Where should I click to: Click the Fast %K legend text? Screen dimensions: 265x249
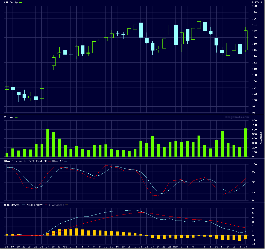click(41, 161)
